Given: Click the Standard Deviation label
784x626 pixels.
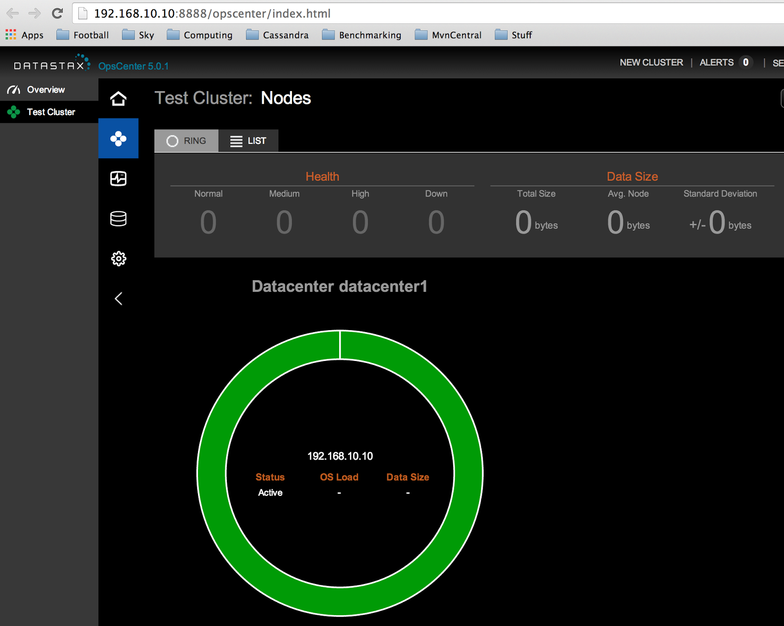Looking at the screenshot, I should click(x=720, y=193).
